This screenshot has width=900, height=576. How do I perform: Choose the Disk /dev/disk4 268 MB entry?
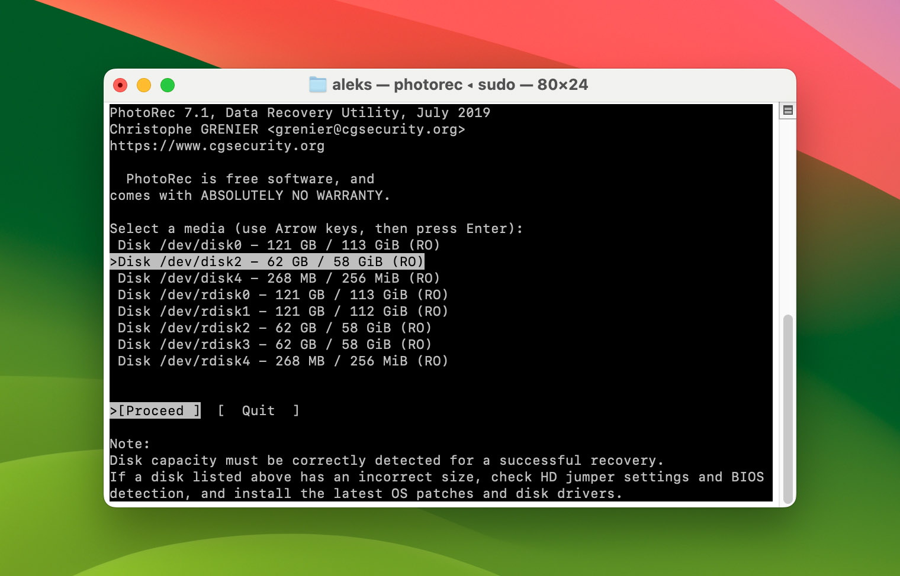point(278,278)
